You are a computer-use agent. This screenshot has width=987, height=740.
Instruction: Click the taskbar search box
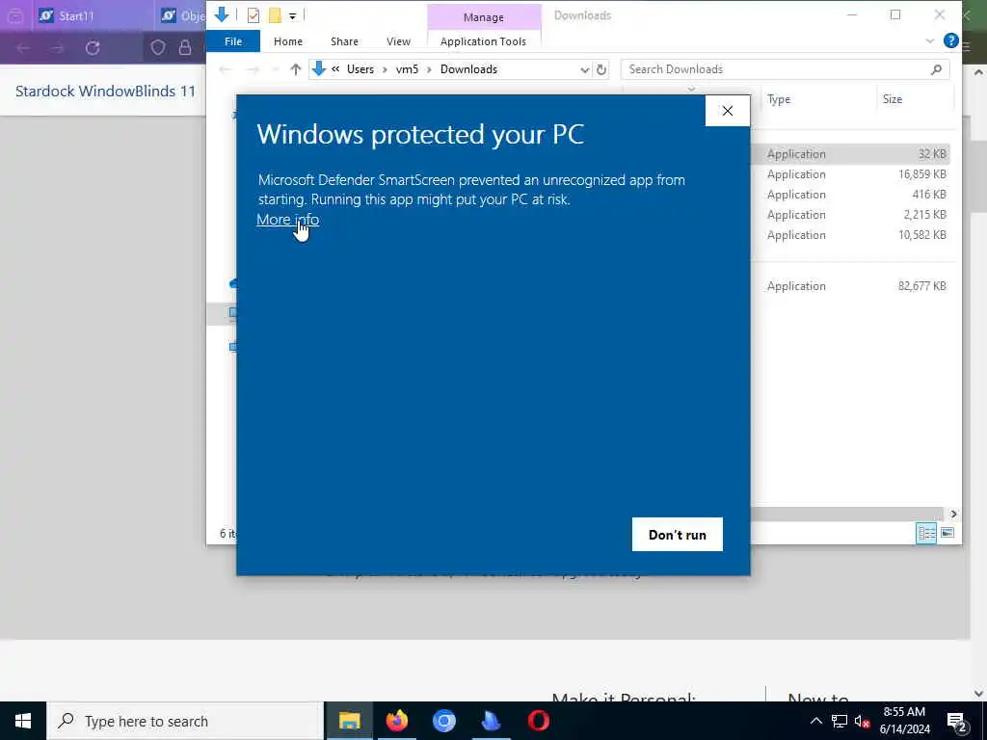[185, 721]
